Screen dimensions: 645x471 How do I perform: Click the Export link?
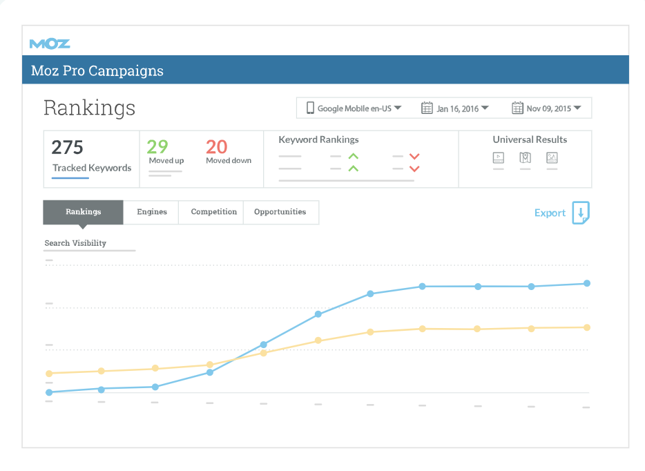coord(550,213)
